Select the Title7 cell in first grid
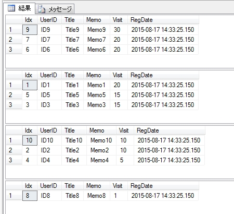Screen dimensions: 234x214 pos(72,40)
